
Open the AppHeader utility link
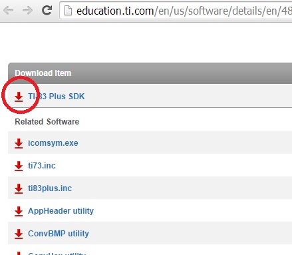click(61, 211)
